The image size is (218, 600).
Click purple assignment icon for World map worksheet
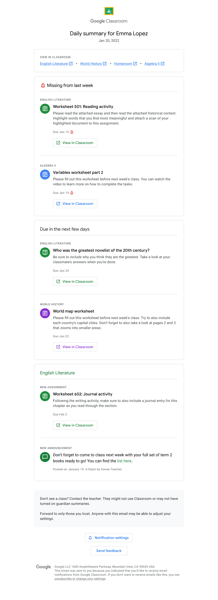pyautogui.click(x=45, y=313)
